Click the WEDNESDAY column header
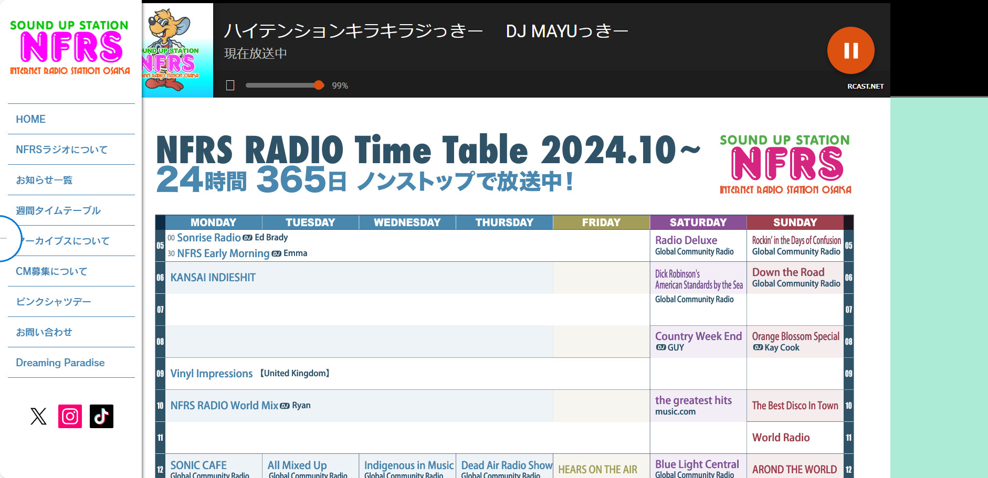988x478 pixels. [x=407, y=222]
